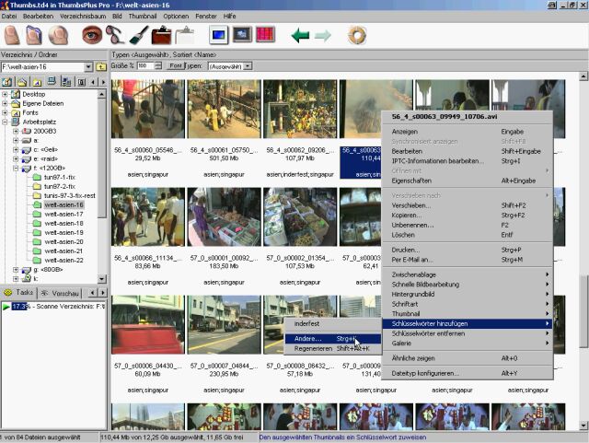
Task: Expand the g: <80GB> drive node
Action: tap(16, 270)
